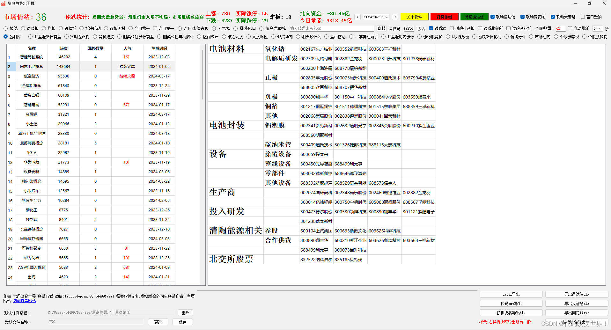Click the 查找 search button
The height and width of the screenshot is (330, 611).
(381, 28)
